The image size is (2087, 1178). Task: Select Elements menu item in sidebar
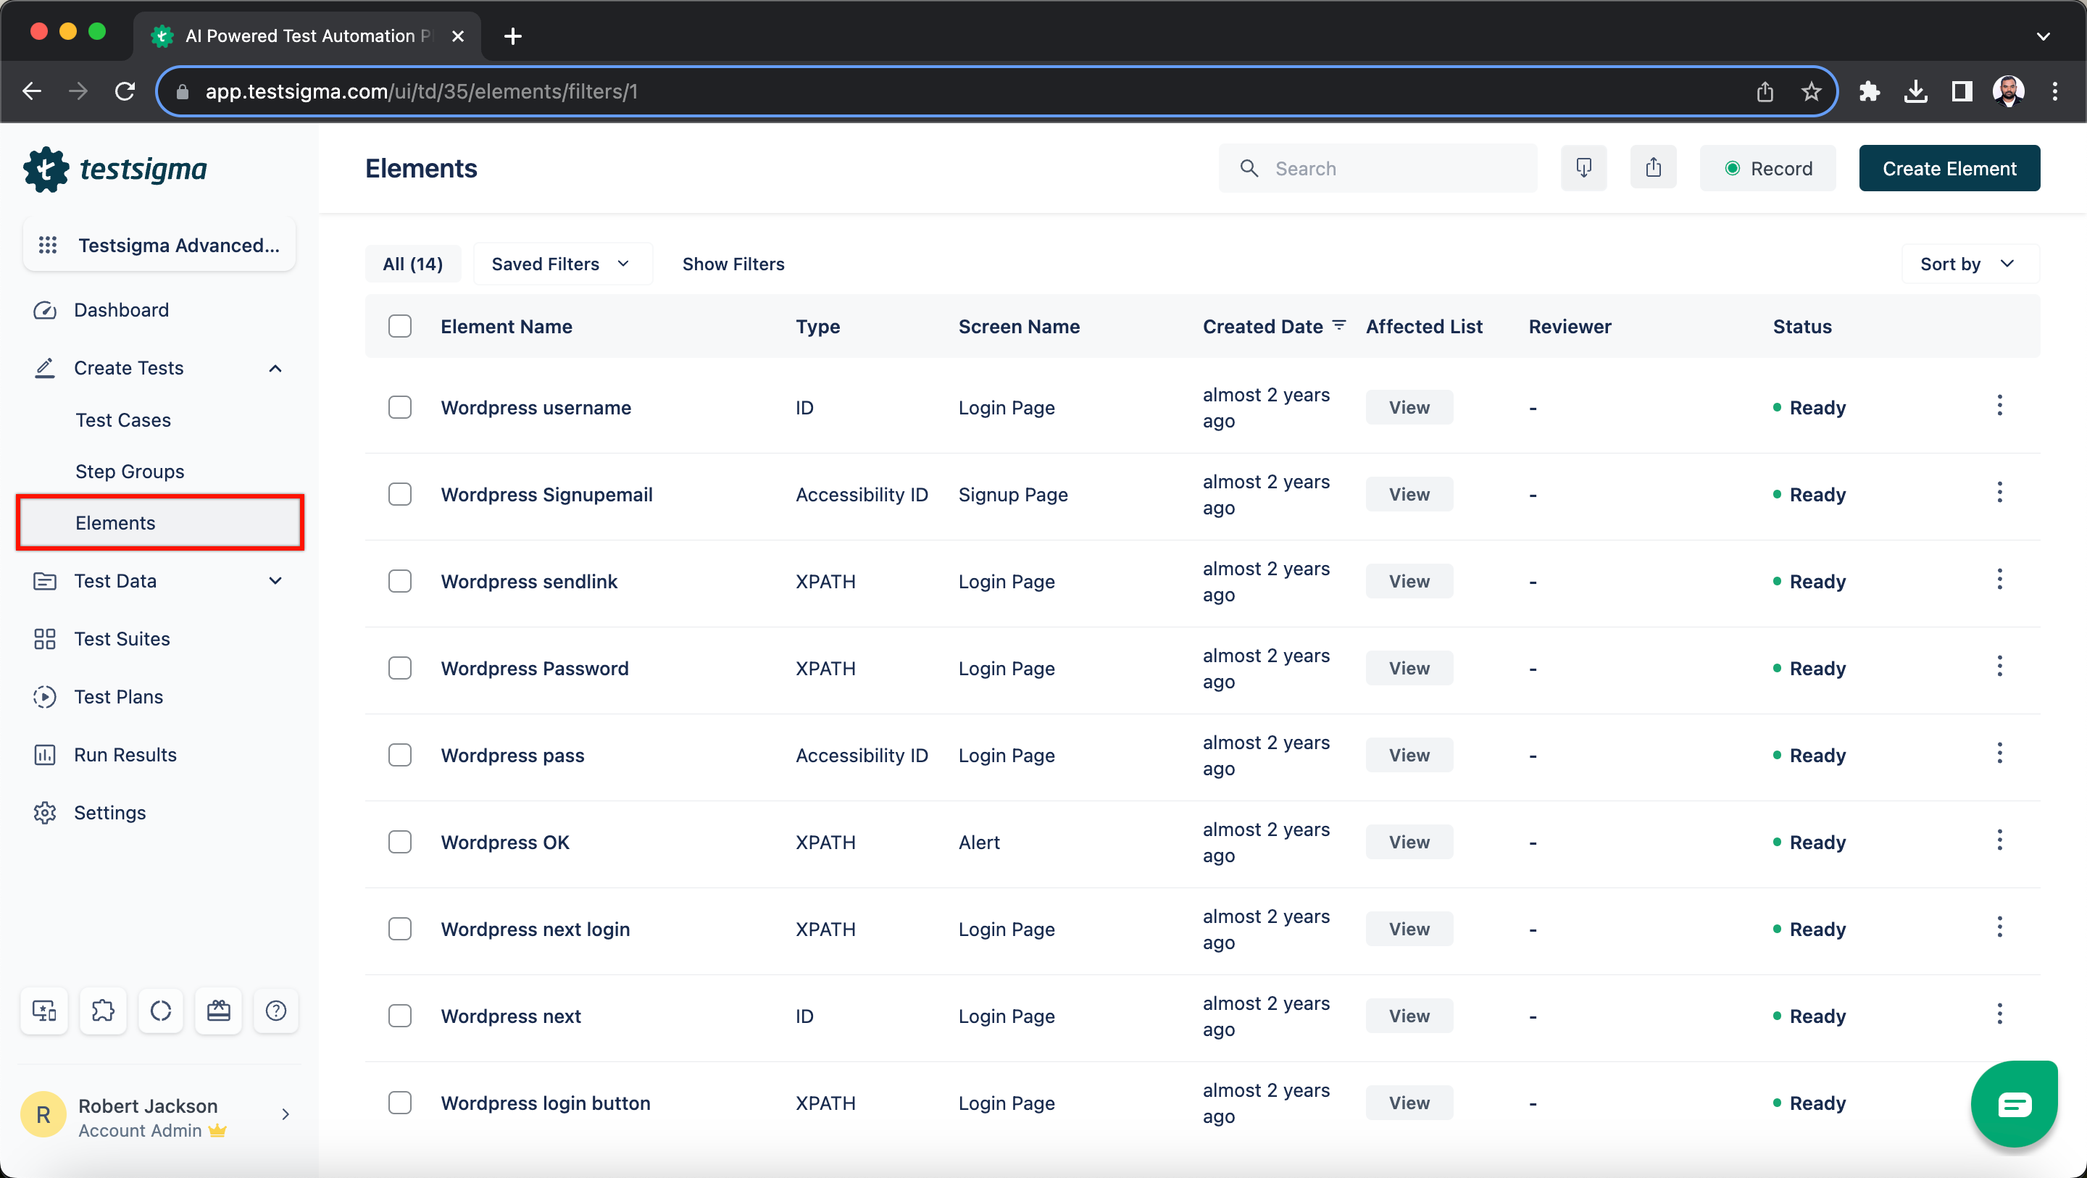coord(114,520)
